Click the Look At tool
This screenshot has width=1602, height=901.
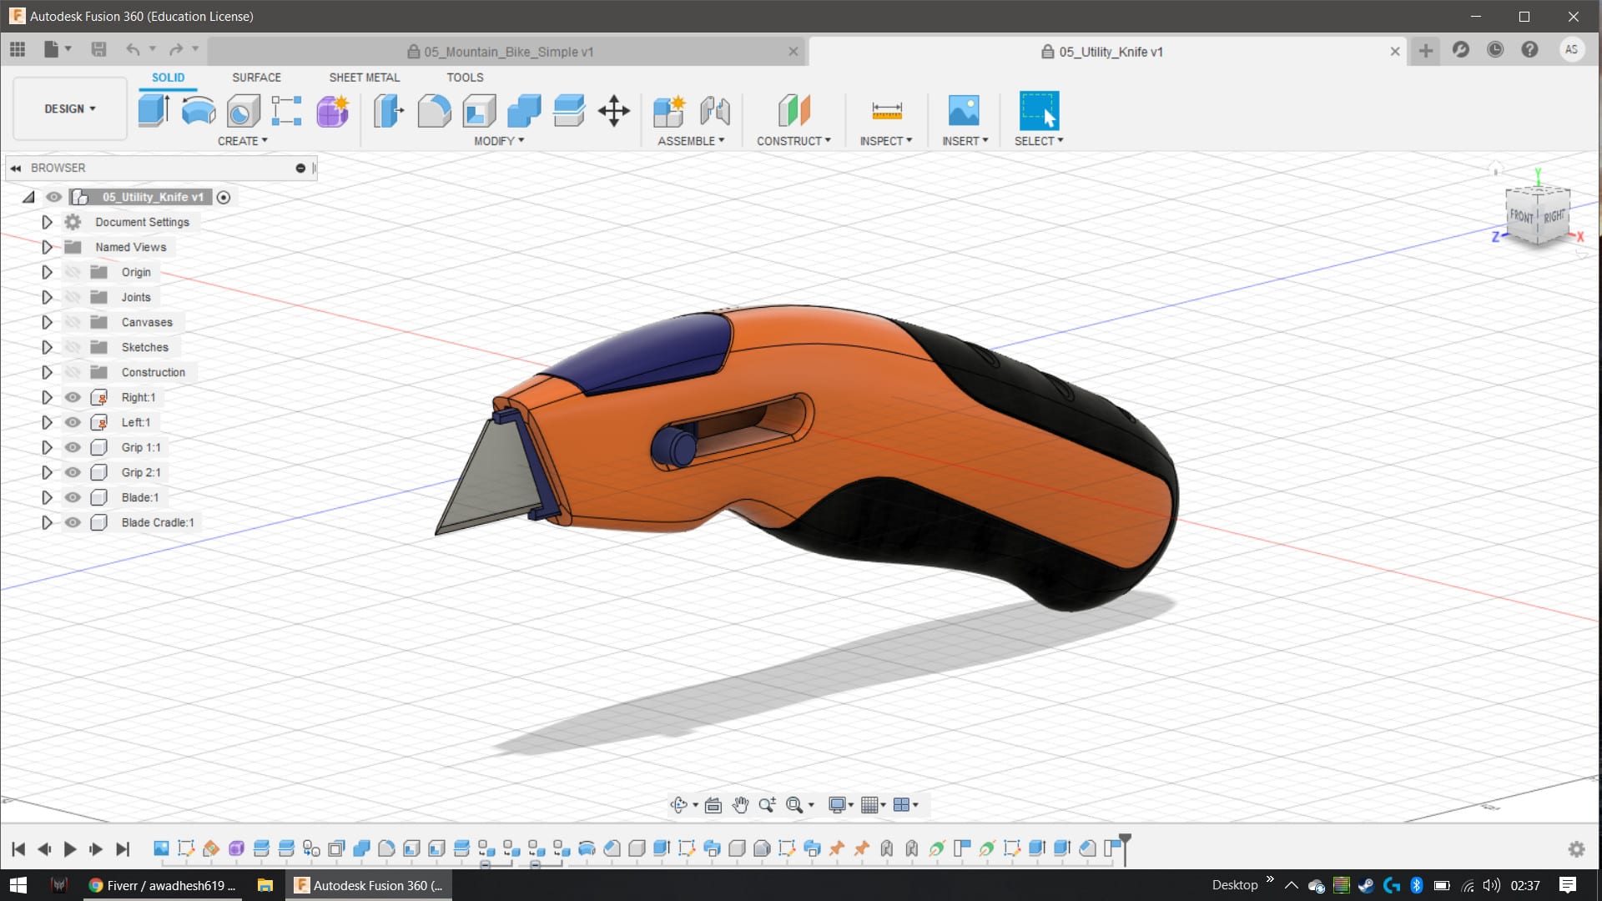(713, 805)
